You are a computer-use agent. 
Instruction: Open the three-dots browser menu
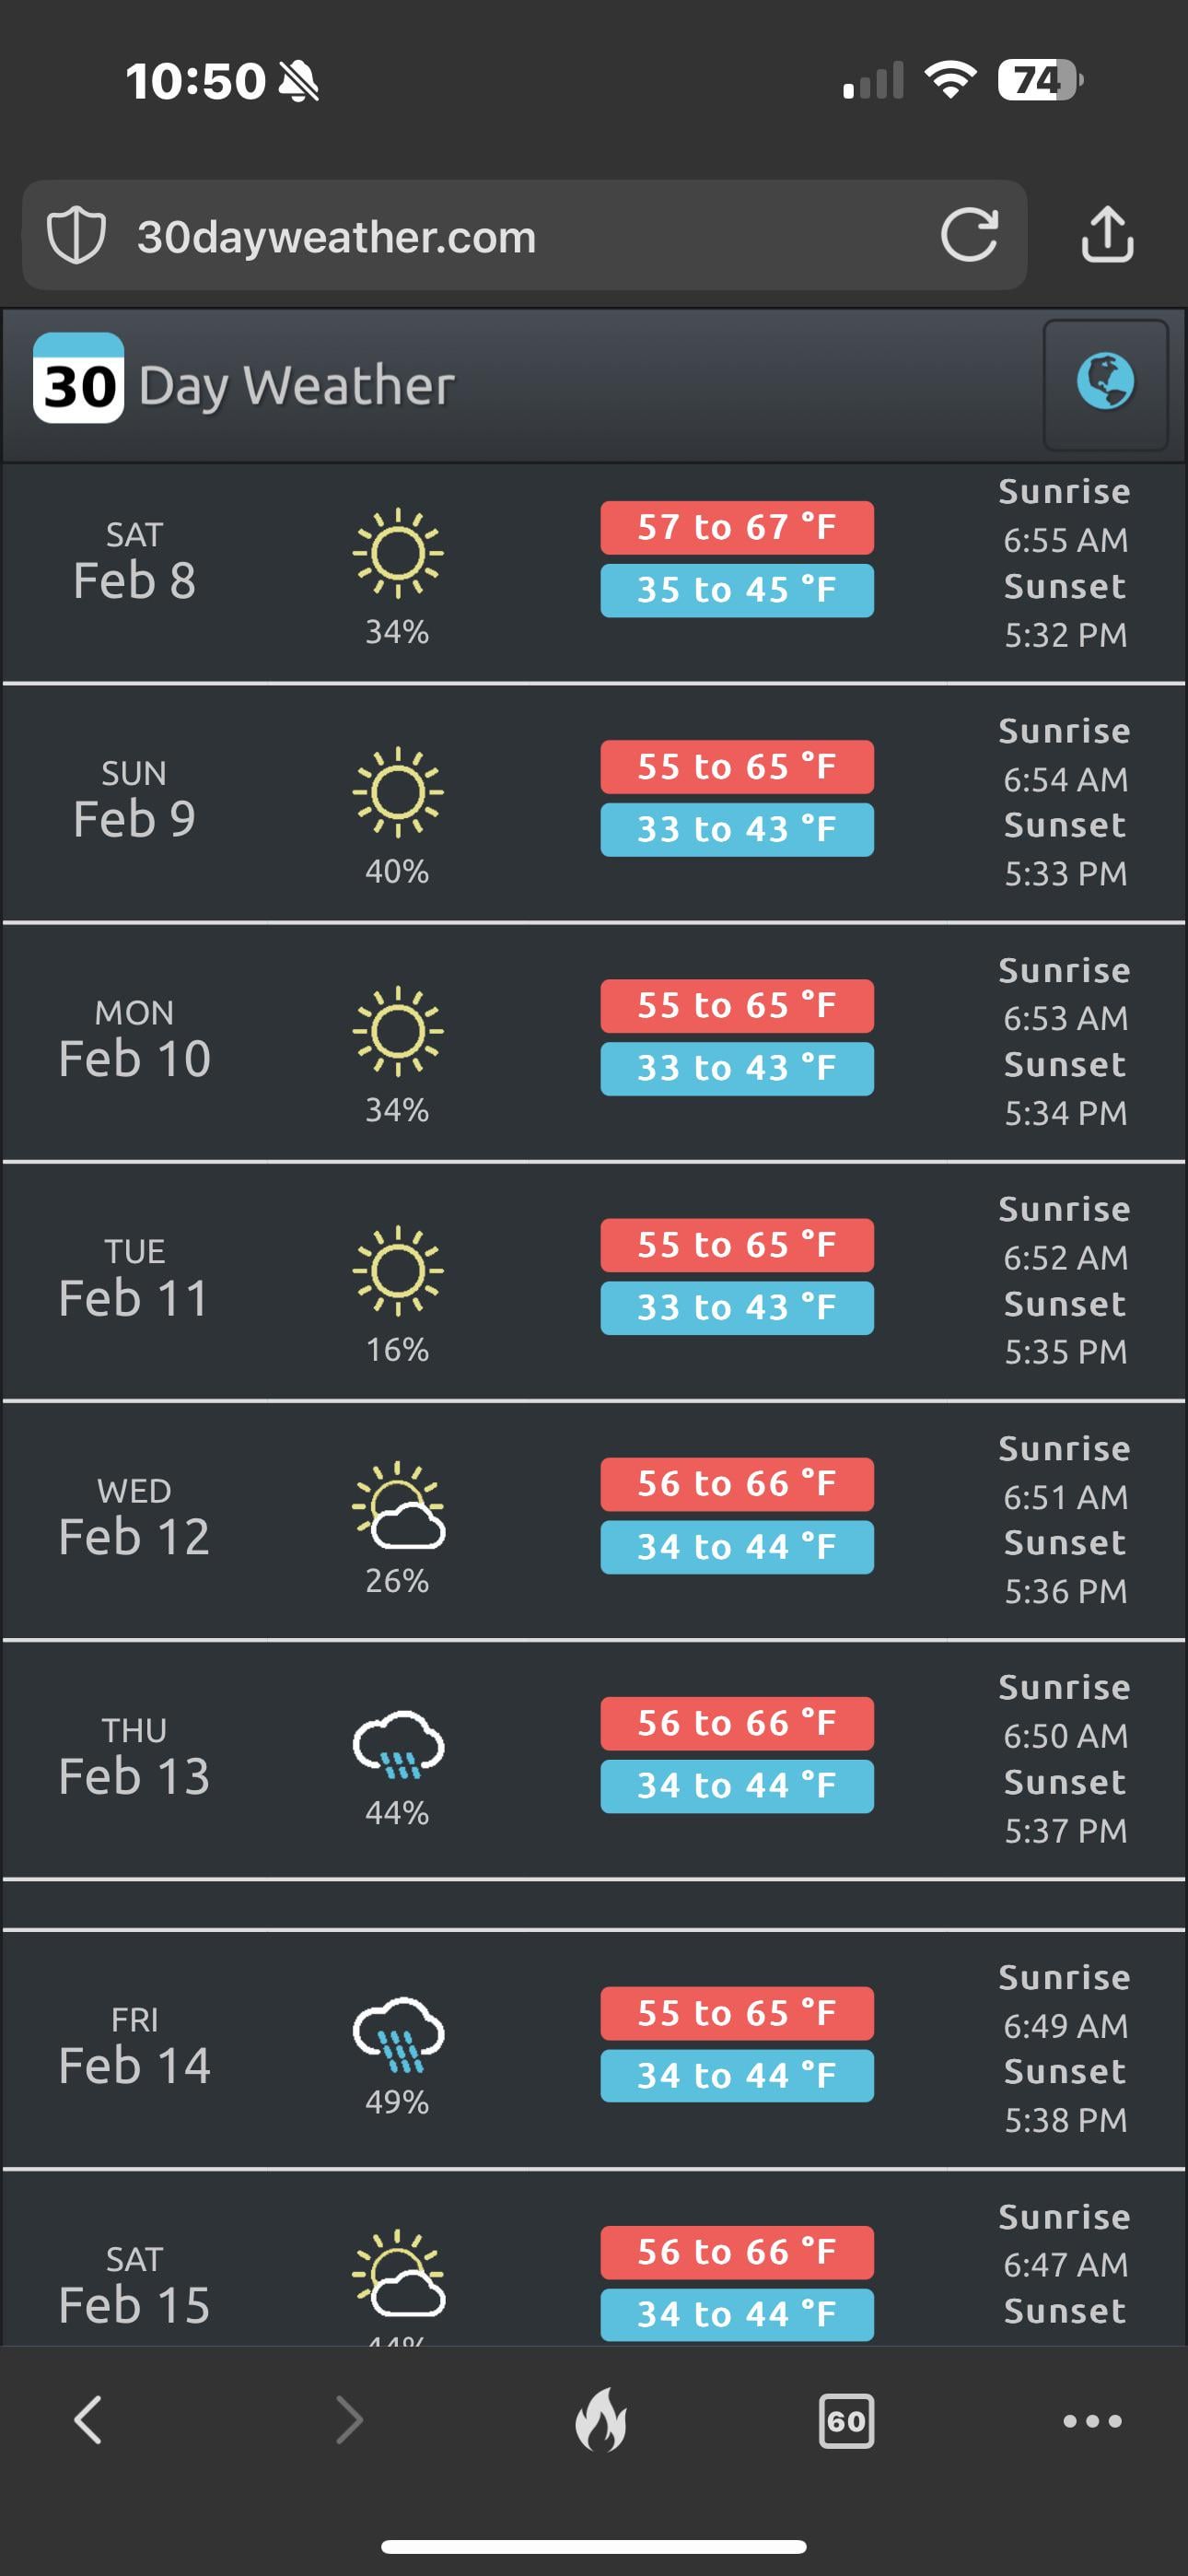(1092, 2421)
